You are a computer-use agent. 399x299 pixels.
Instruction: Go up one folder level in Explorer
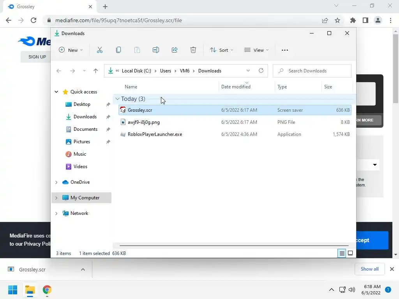(x=96, y=71)
